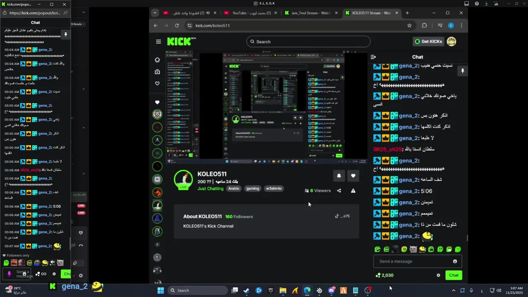The width and height of the screenshot is (528, 297).
Task: Click the infinity points icon in popout chat
Action: (x=41, y=274)
